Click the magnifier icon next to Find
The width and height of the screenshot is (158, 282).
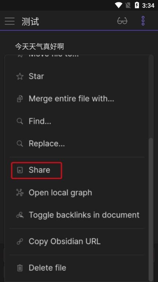20,121
